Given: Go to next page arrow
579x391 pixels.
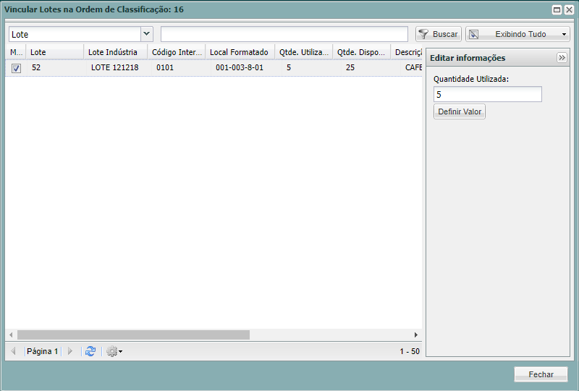Looking at the screenshot, I should [x=70, y=351].
